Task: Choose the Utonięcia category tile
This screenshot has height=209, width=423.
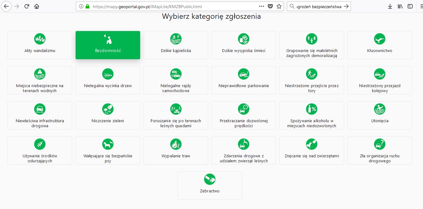Action: (x=380, y=115)
